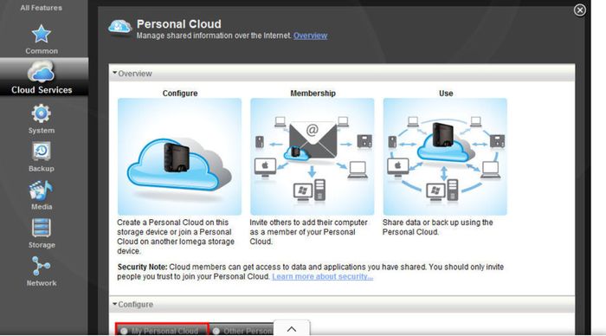606x336 pixels.
Task: Select the My Personal Cloud radio button
Action: click(x=124, y=331)
